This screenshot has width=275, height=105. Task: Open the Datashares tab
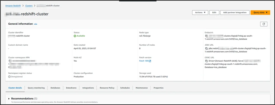click(x=71, y=88)
